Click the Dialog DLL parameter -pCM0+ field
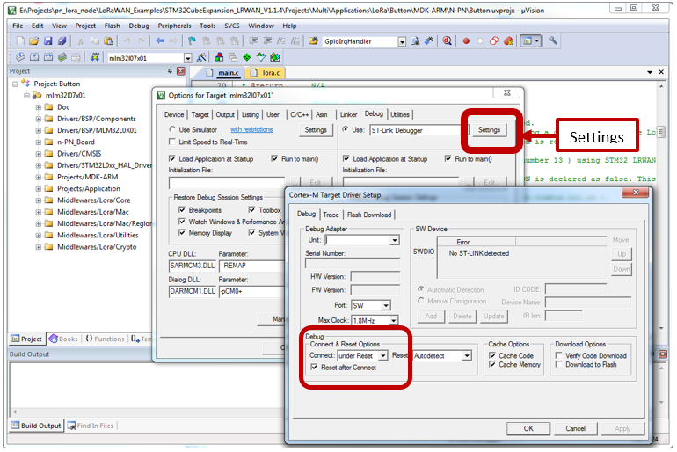This screenshot has width=677, height=452. click(251, 291)
